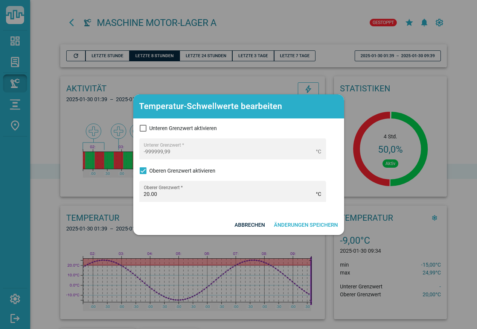The height and width of the screenshot is (329, 477).
Task: Open machine settings gear in the header
Action: pyautogui.click(x=439, y=23)
